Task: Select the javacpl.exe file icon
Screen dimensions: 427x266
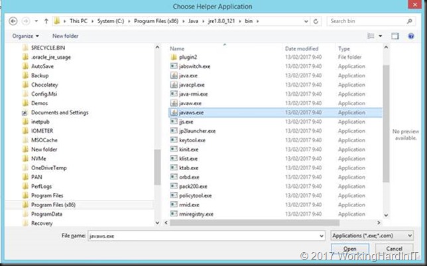Action: pos(174,85)
